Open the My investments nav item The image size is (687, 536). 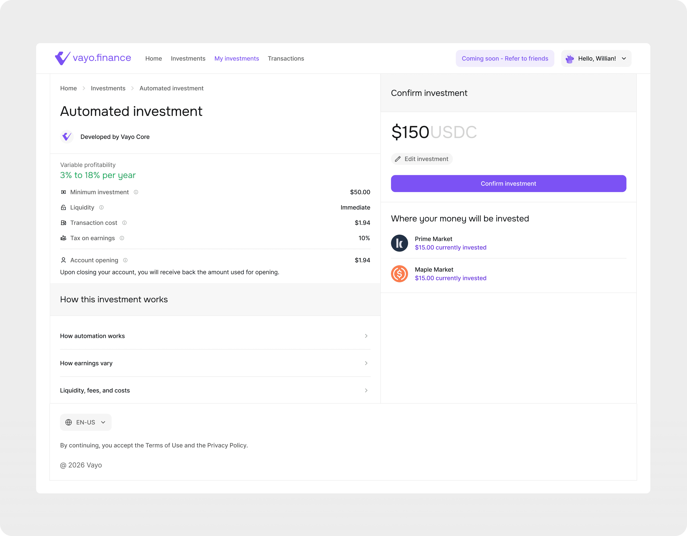coord(237,59)
